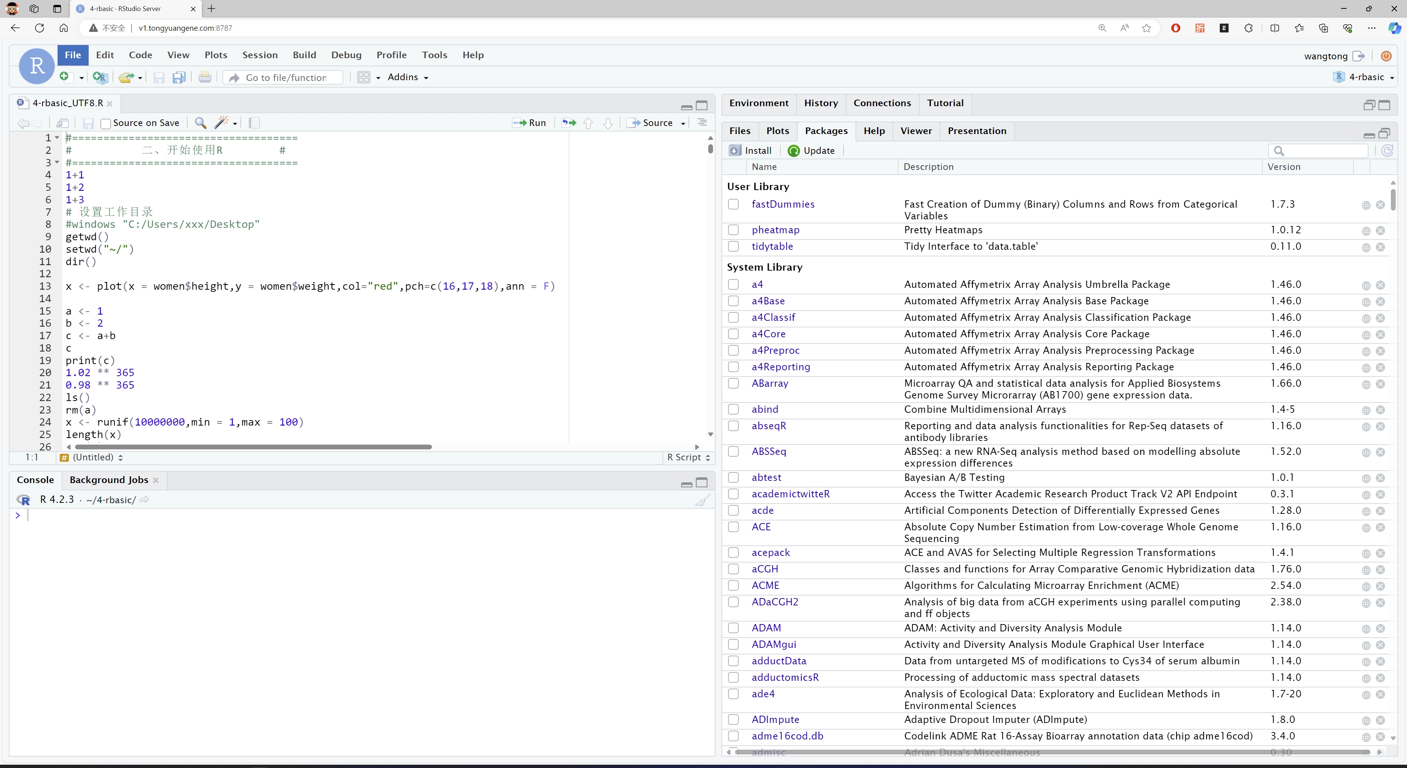Check the tidytable package checkbox

(x=734, y=247)
